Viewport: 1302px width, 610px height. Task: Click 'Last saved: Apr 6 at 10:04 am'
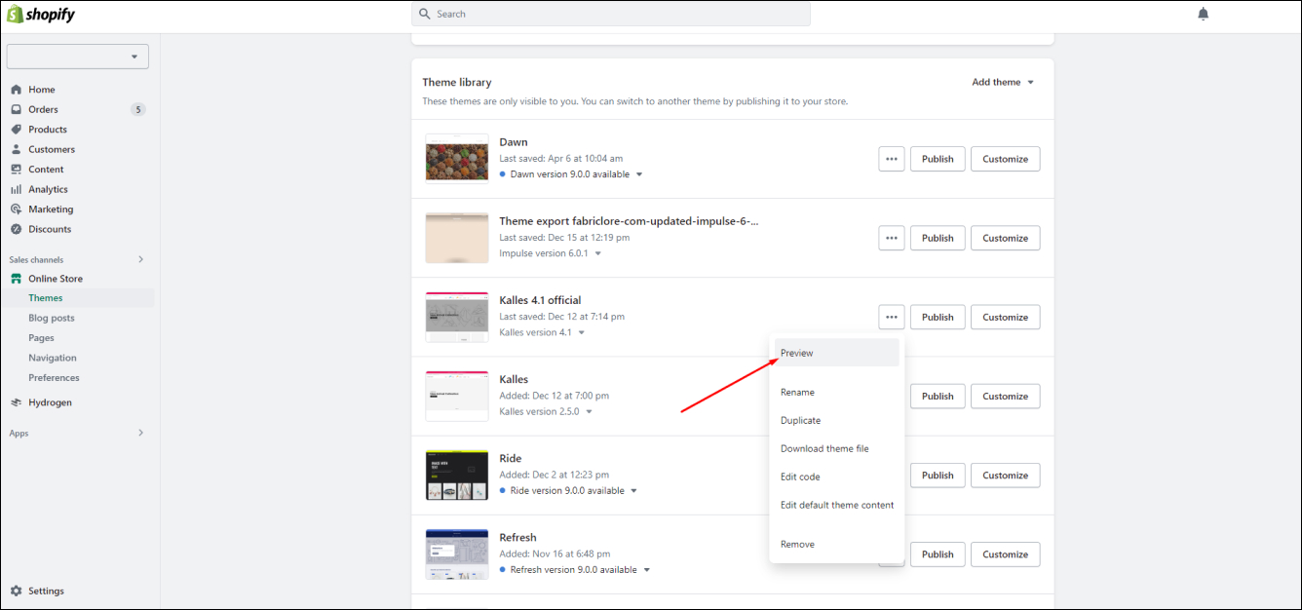561,158
